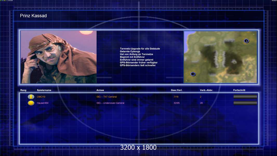Click win/loss value 32/95
Viewport: 277px width, 156px height.
click(x=177, y=103)
